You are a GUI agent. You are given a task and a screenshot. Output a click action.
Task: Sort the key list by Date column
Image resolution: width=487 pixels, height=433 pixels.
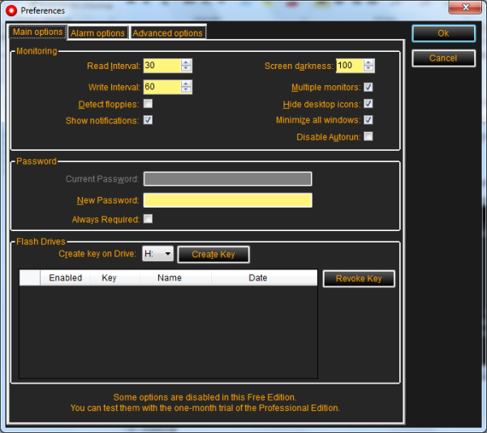pos(257,277)
